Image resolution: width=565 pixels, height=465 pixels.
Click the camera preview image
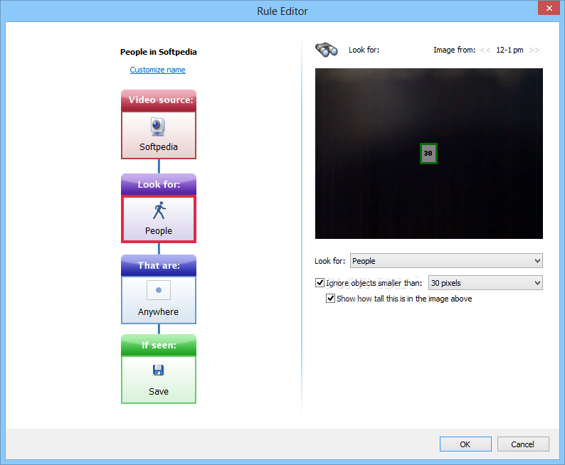429,154
